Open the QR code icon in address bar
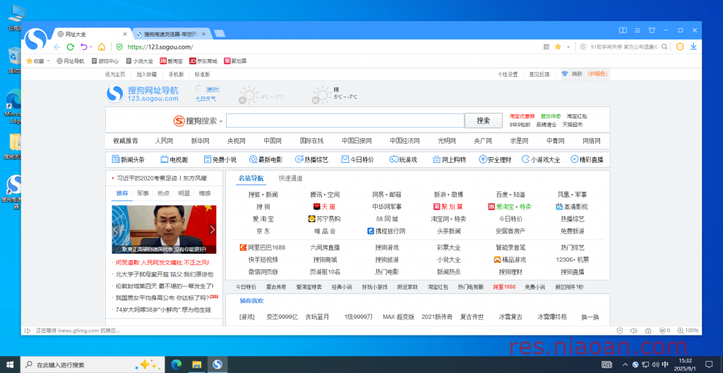This screenshot has height=373, width=723. [546, 47]
